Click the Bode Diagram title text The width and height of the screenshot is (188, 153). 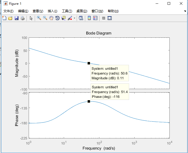(99, 33)
